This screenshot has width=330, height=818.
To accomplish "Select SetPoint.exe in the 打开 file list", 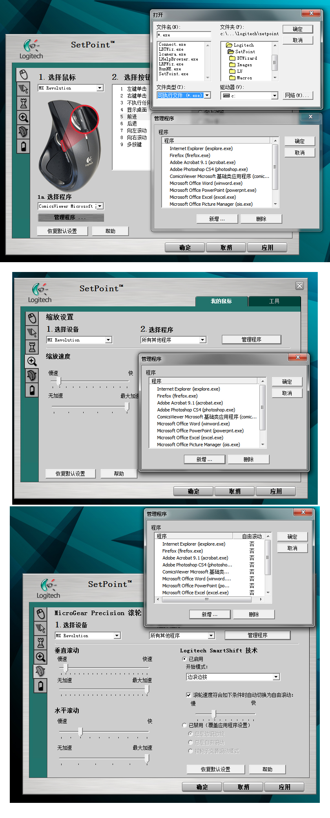I will [174, 74].
